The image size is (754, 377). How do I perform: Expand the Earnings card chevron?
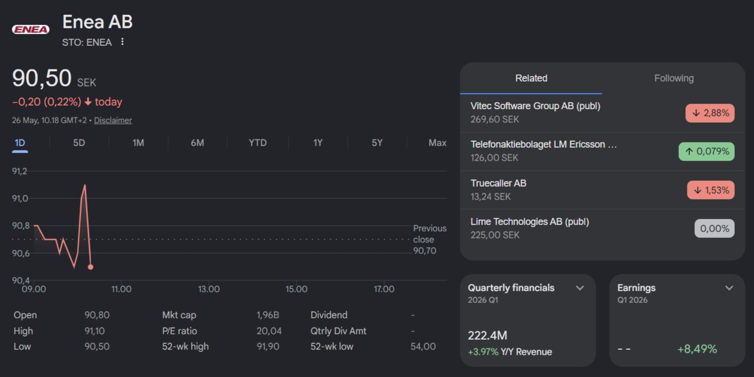729,288
